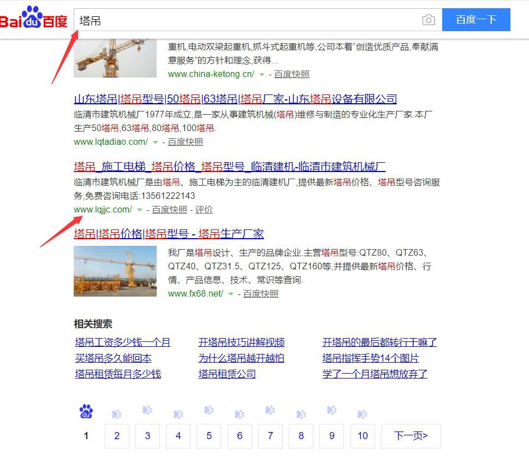The height and width of the screenshot is (467, 529).
Task: Search related 塔吊租赁公司
Action: 227,374
